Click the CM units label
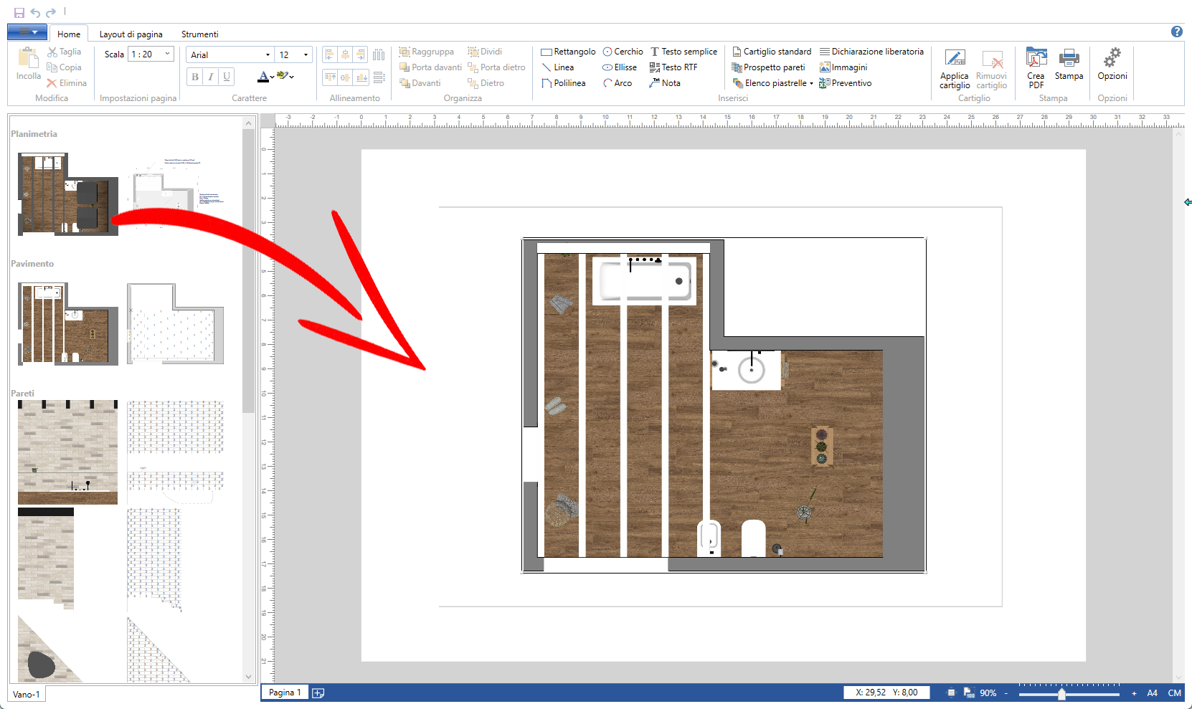Image resolution: width=1192 pixels, height=709 pixels. [1174, 693]
